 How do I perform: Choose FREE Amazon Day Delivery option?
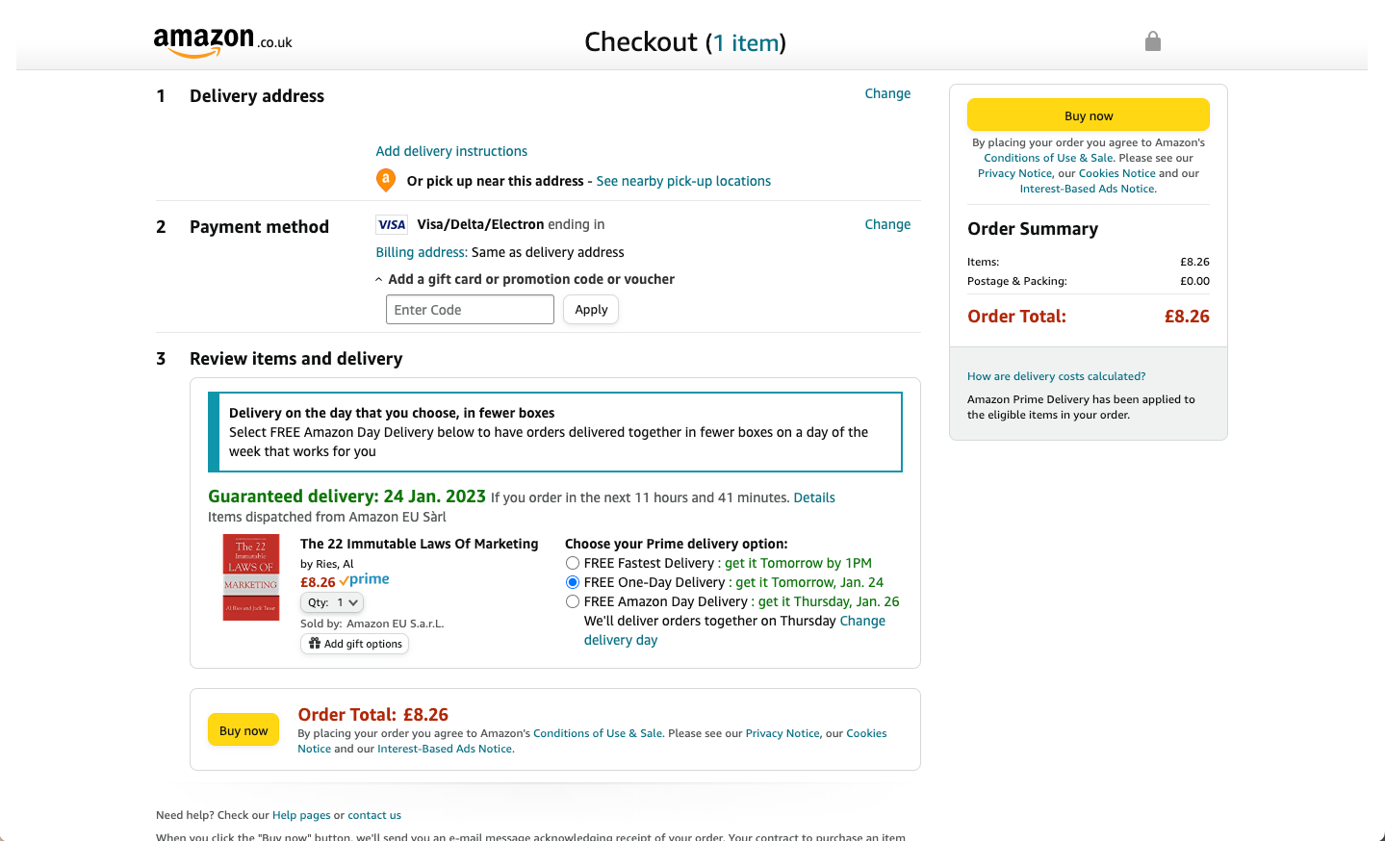tap(573, 601)
